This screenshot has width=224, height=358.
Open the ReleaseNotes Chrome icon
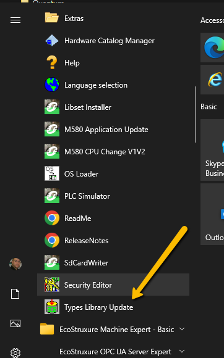pyautogui.click(x=52, y=240)
